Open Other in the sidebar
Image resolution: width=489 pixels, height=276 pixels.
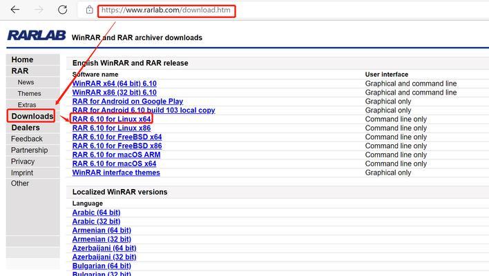pyautogui.click(x=20, y=184)
